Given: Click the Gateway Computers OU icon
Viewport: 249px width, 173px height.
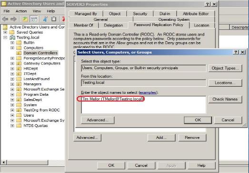Looking at the screenshot, I should click(19, 64).
